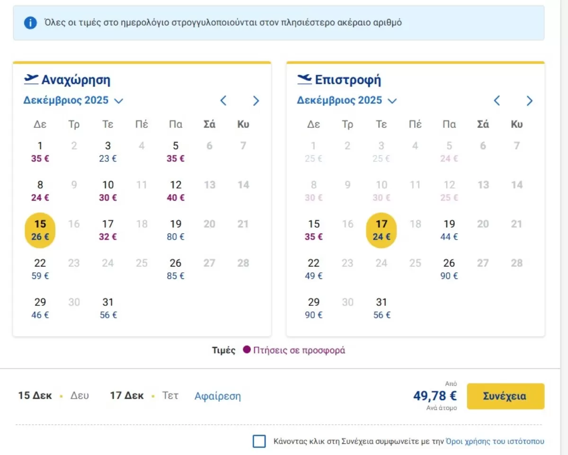Choose return date 22 December at 49 €
The width and height of the screenshot is (568, 455).
coord(313,269)
